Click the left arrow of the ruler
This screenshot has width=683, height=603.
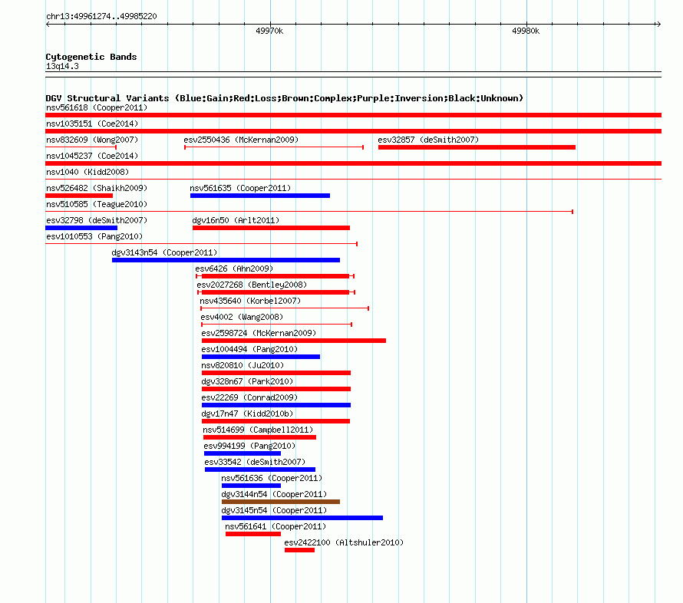[x=48, y=24]
